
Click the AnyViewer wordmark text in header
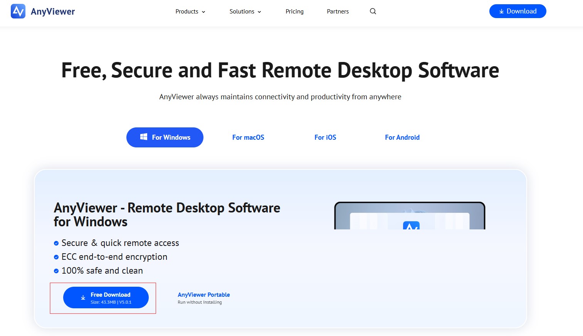[x=53, y=12]
